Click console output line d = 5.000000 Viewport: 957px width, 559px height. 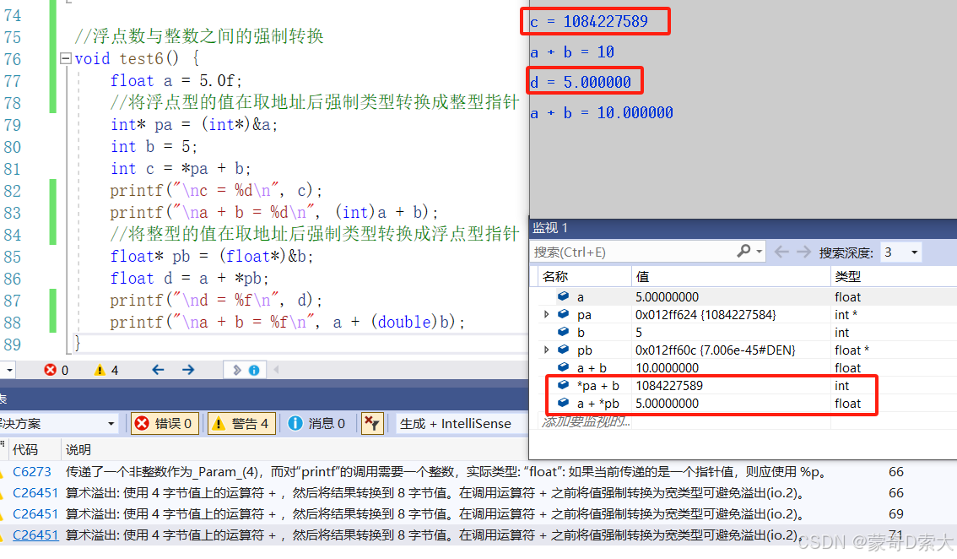[581, 82]
